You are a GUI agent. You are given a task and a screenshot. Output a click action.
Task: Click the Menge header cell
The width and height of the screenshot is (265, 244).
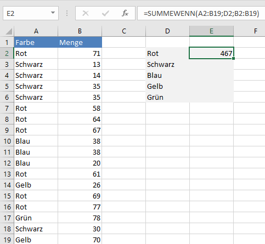[80, 42]
